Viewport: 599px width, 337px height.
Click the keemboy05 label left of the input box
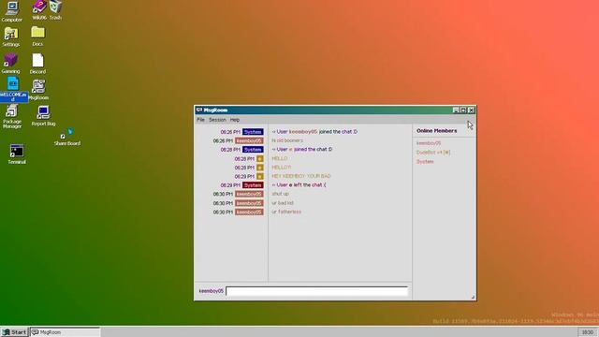211,291
